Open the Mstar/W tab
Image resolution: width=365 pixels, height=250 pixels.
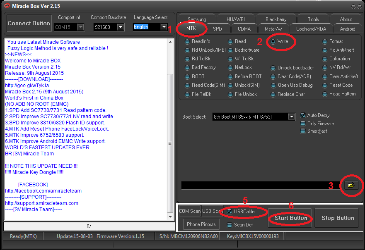[x=273, y=29]
